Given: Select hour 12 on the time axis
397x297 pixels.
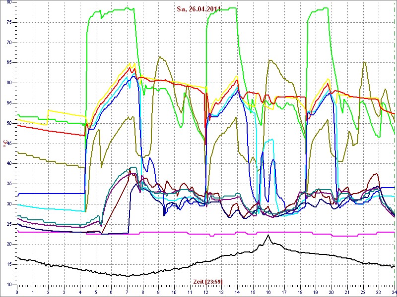Looking at the screenshot, I should (205, 292).
